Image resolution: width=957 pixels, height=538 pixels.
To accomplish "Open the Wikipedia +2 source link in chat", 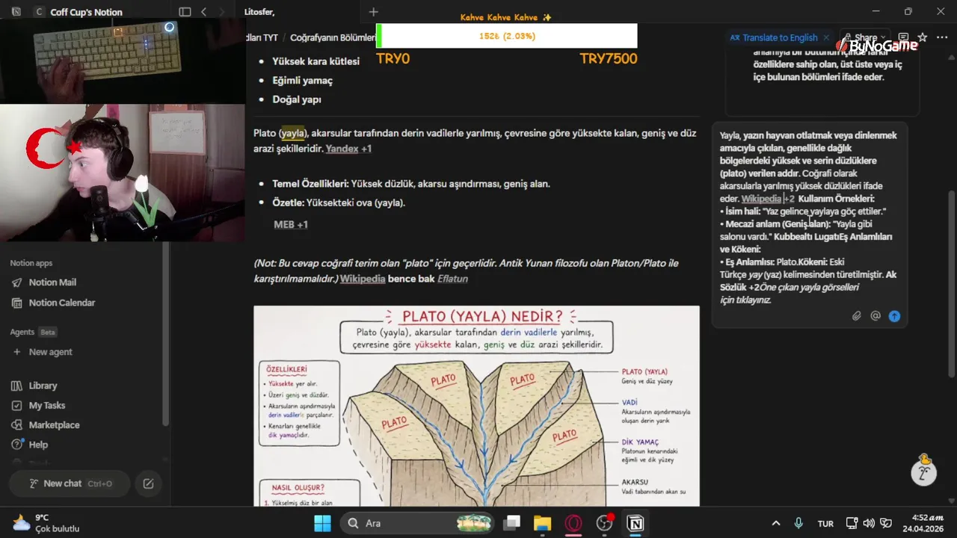I will [768, 199].
